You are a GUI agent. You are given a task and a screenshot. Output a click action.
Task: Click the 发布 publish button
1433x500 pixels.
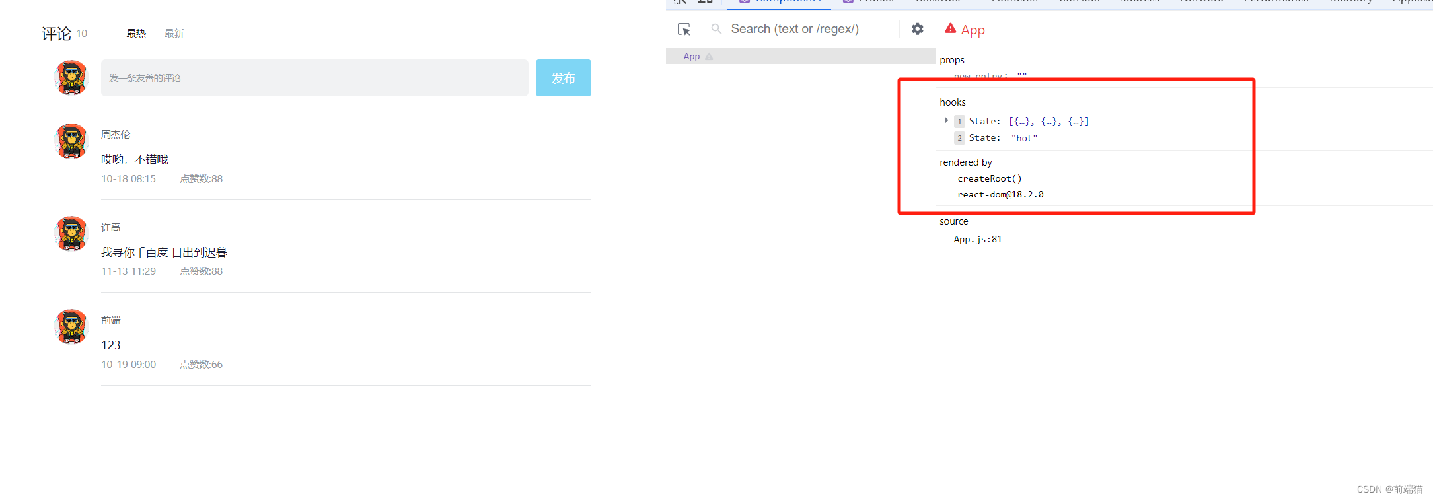564,78
